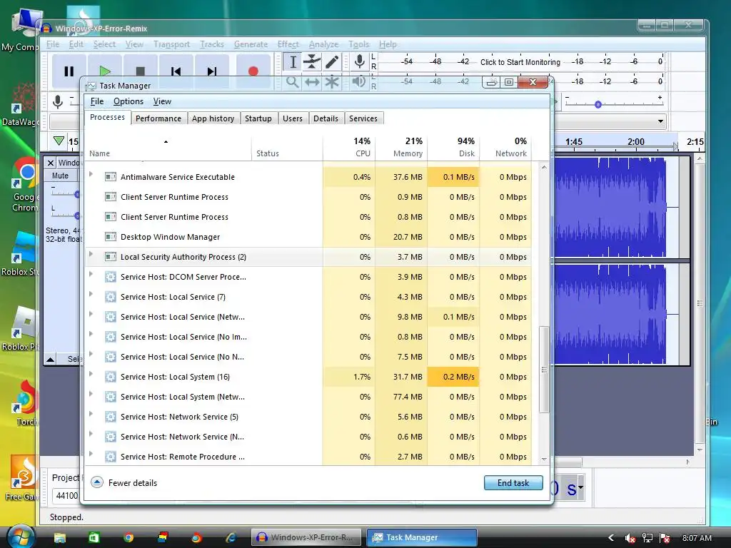The width and height of the screenshot is (731, 548).
Task: Sort processes by Memory column header
Action: [408, 147]
